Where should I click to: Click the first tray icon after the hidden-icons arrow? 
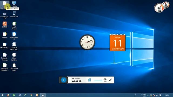click(151, 95)
